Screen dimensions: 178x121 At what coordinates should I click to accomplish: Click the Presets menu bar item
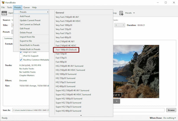18,7
